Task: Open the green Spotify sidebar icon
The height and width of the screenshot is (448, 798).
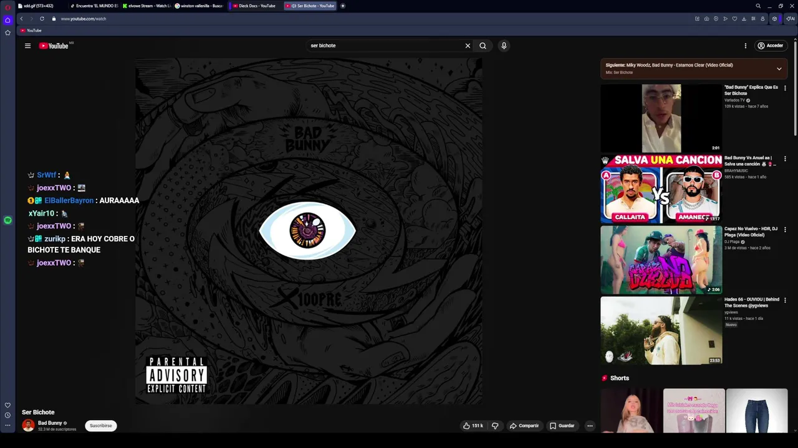Action: pos(7,220)
